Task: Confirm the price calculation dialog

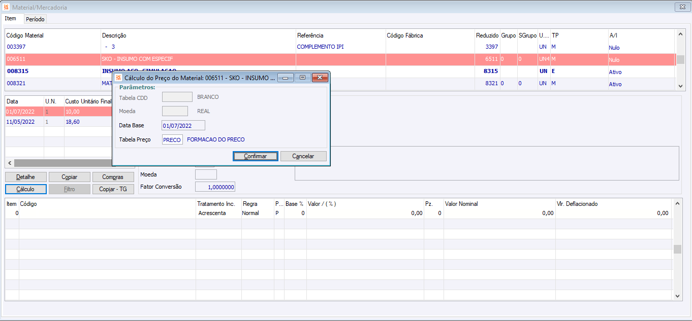Action: 255,156
